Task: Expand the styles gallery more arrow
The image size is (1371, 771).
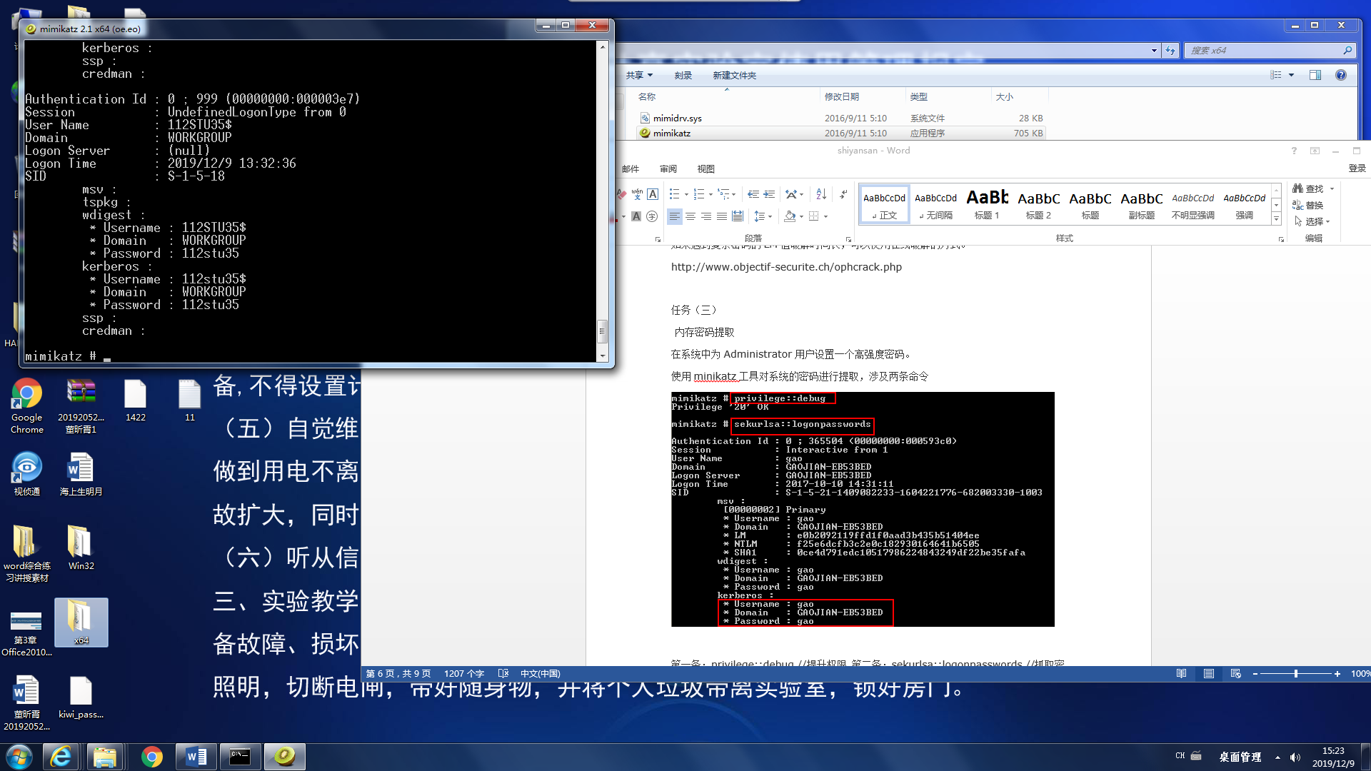Action: pos(1277,220)
